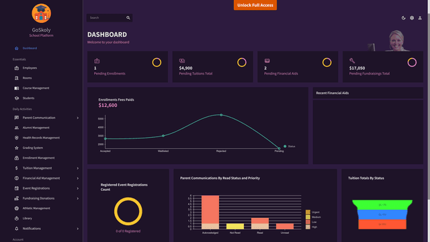This screenshot has height=242, width=430.
Task: Open the Students menu item
Action: 28,98
